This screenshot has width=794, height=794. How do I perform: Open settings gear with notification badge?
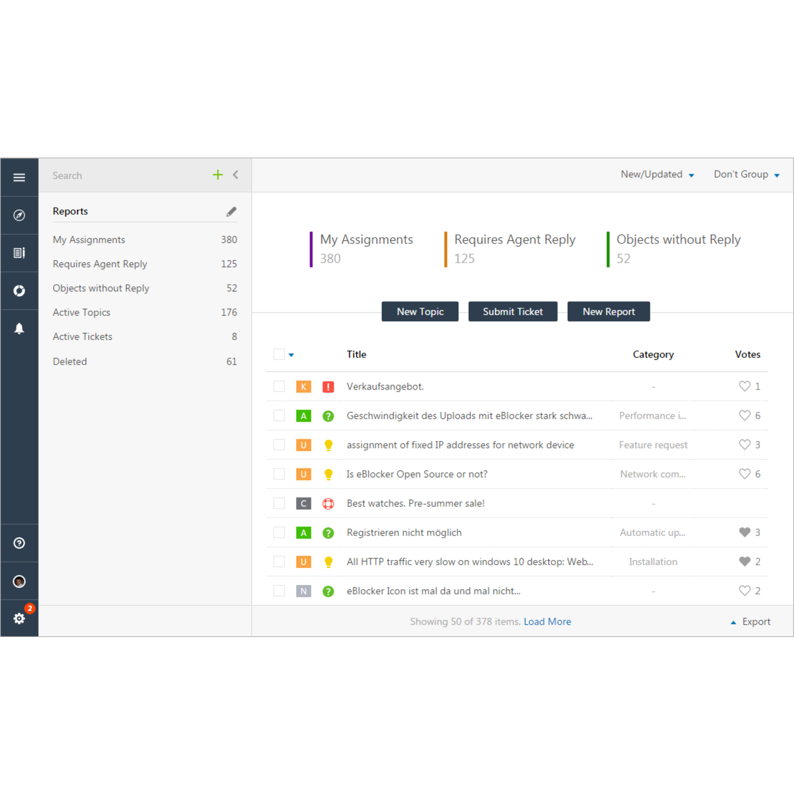click(19, 618)
